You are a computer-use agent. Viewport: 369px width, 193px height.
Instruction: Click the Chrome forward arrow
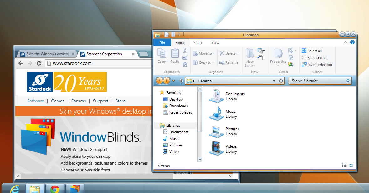point(30,63)
